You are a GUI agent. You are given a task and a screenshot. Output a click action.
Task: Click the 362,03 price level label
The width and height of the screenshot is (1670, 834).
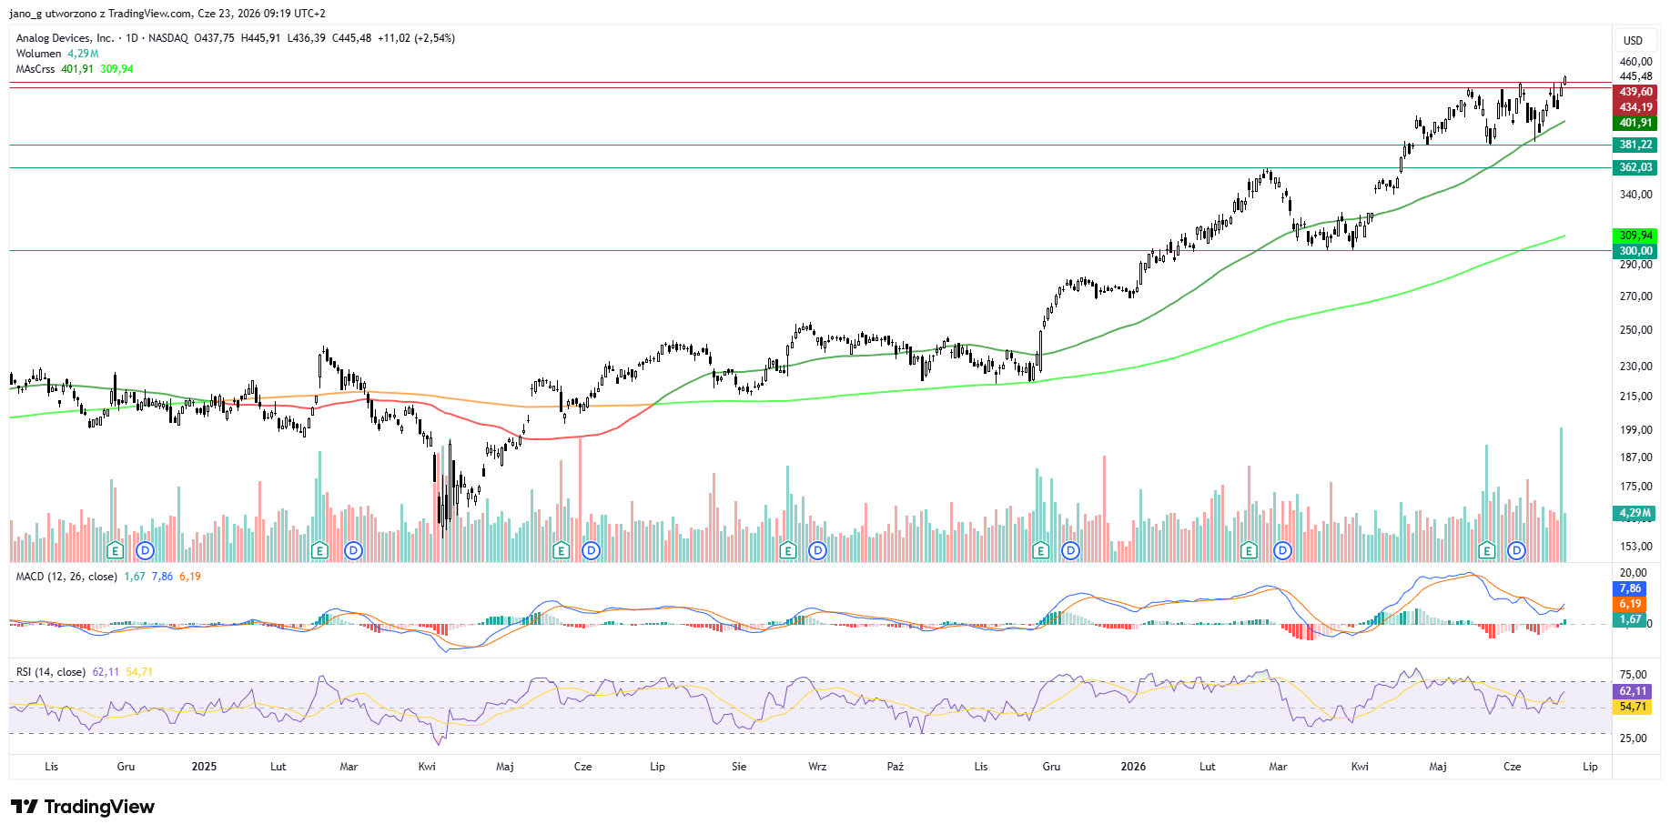pos(1635,167)
